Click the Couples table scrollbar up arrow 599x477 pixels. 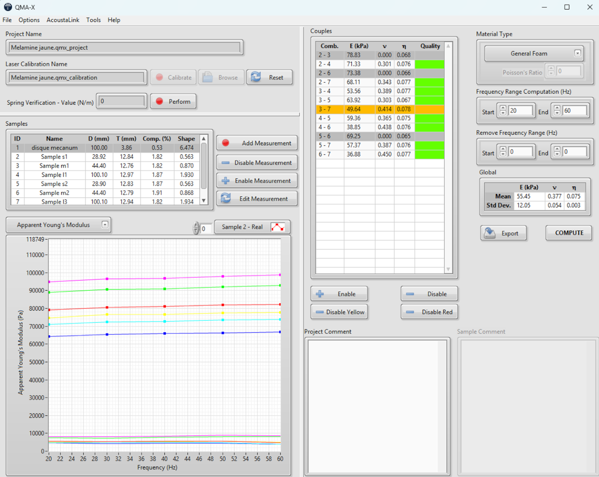tap(448, 46)
